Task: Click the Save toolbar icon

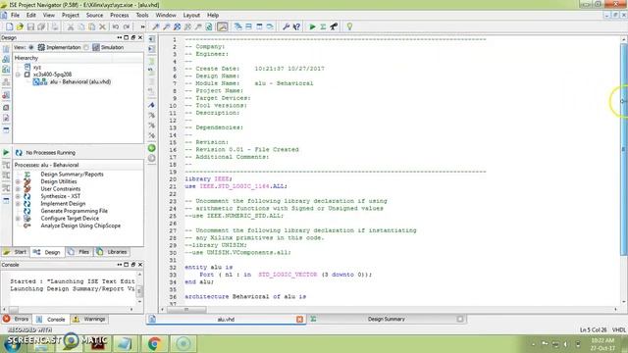Action: coord(30,26)
